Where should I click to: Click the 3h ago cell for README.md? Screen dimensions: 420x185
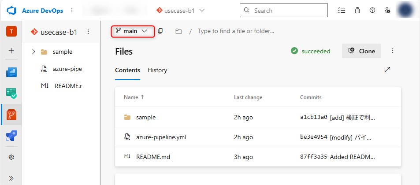click(243, 157)
